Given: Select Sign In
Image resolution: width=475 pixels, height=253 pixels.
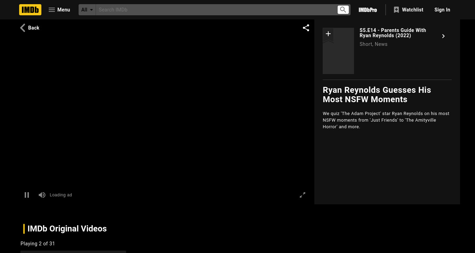Looking at the screenshot, I should click(442, 10).
